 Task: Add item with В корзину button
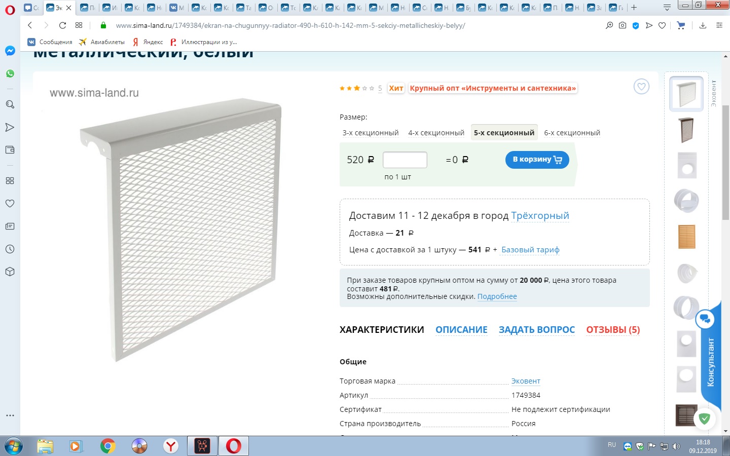point(537,160)
